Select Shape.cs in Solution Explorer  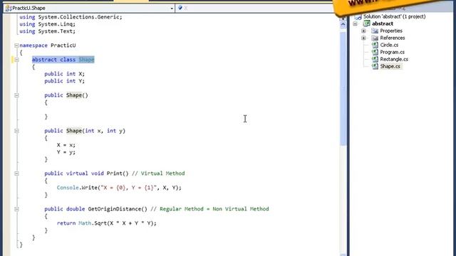pyautogui.click(x=390, y=66)
